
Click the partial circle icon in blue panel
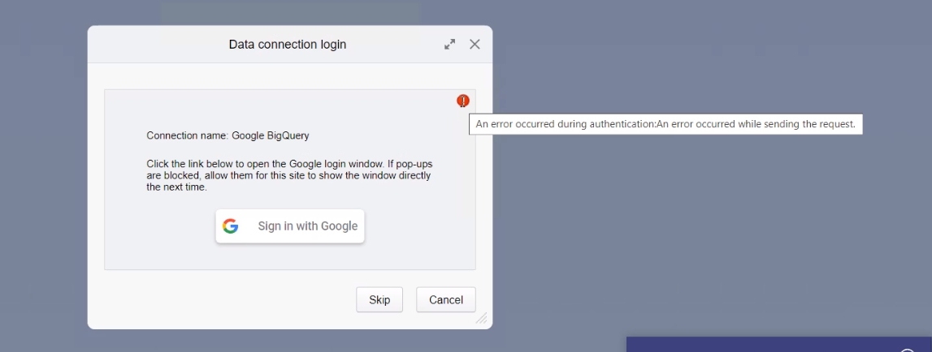[x=908, y=350]
